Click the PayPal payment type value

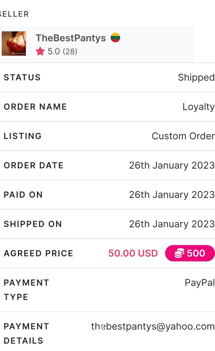click(200, 283)
